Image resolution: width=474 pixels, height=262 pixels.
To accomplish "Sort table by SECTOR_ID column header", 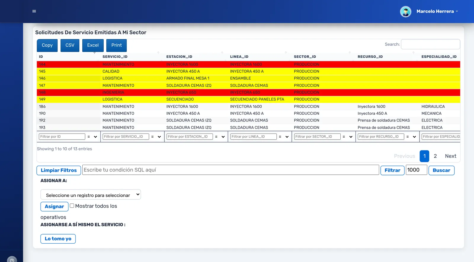I will pyautogui.click(x=305, y=56).
